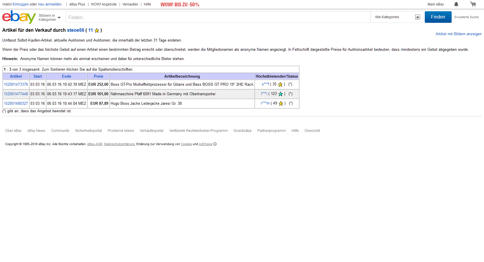Click bidder o***f link
Viewport: 484px width, 262px height.
pyautogui.click(x=265, y=84)
